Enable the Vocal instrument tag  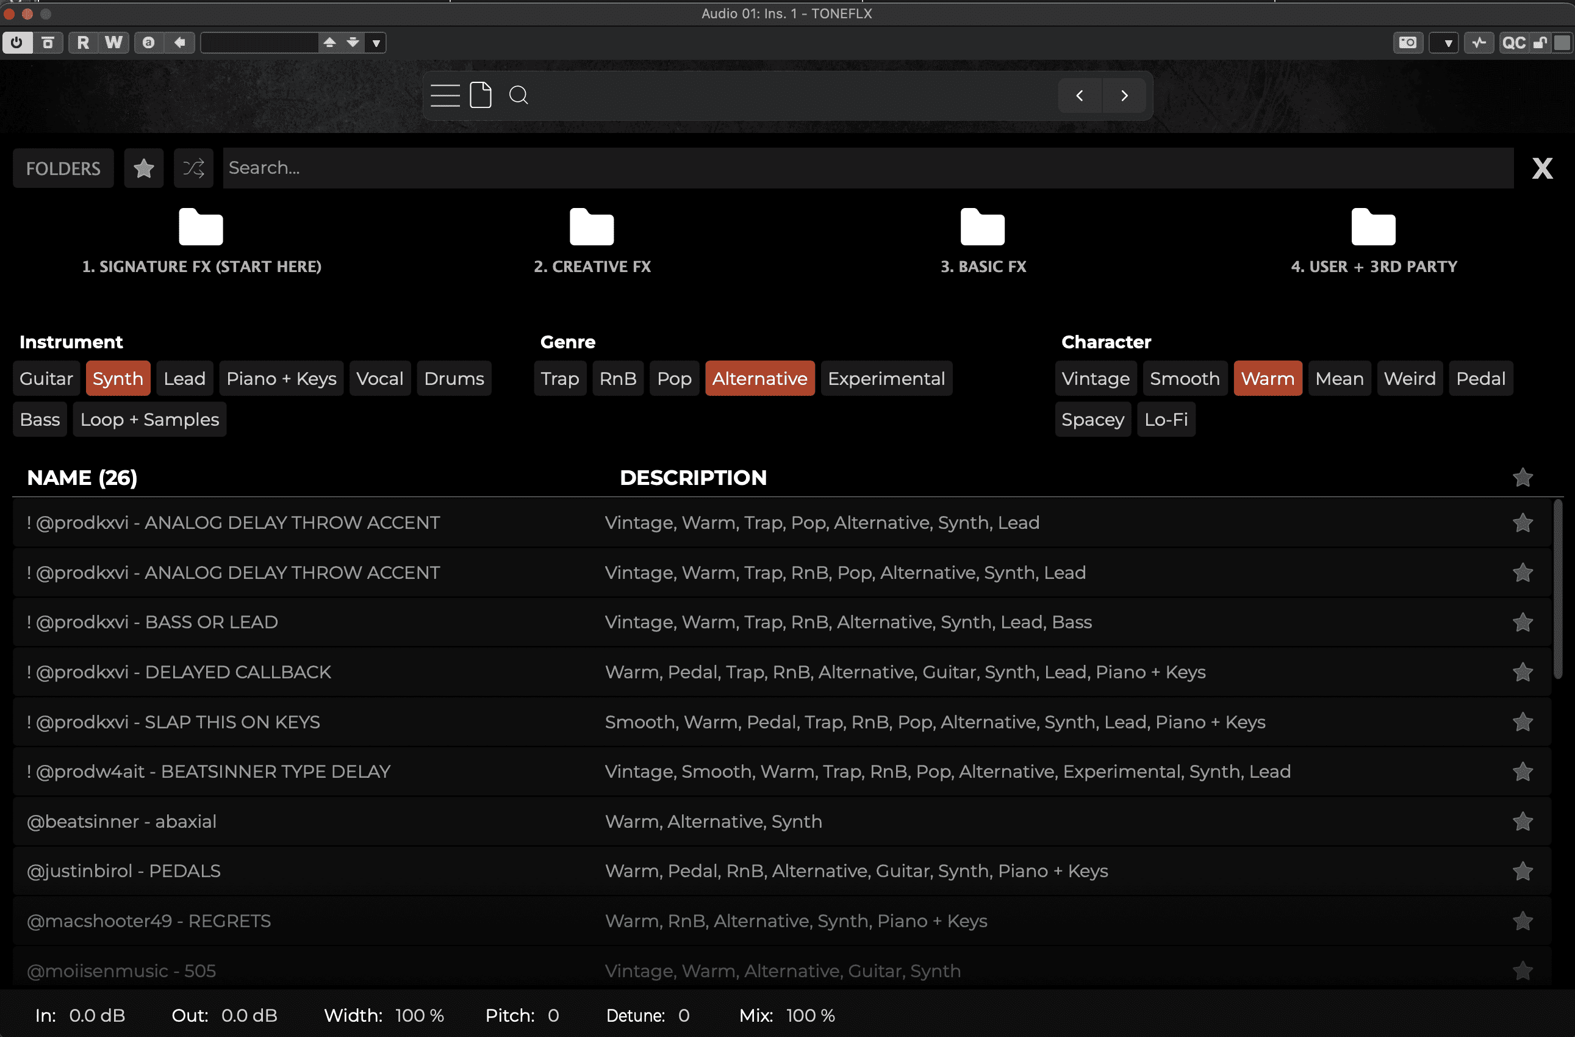(380, 379)
